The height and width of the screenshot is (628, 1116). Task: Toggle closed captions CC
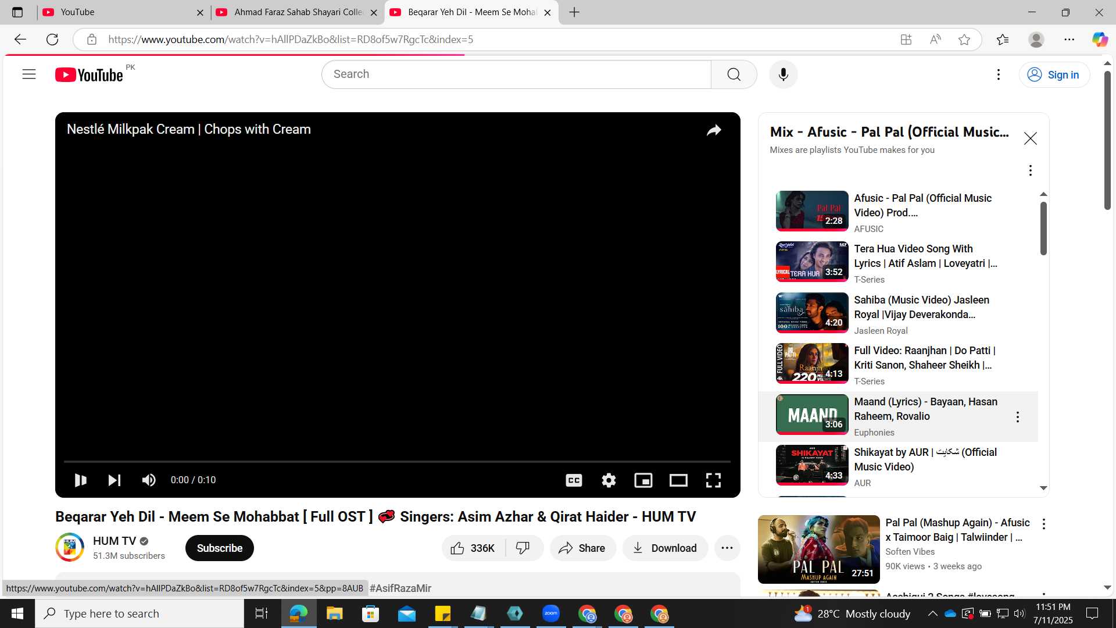click(x=574, y=480)
